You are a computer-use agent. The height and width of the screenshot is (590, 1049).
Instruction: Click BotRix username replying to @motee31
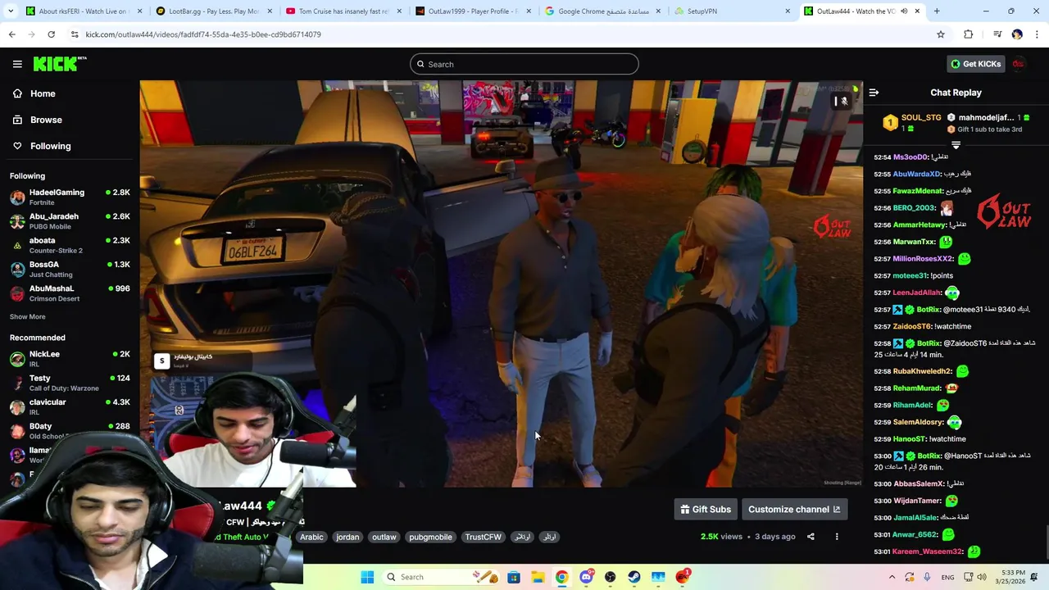click(928, 310)
